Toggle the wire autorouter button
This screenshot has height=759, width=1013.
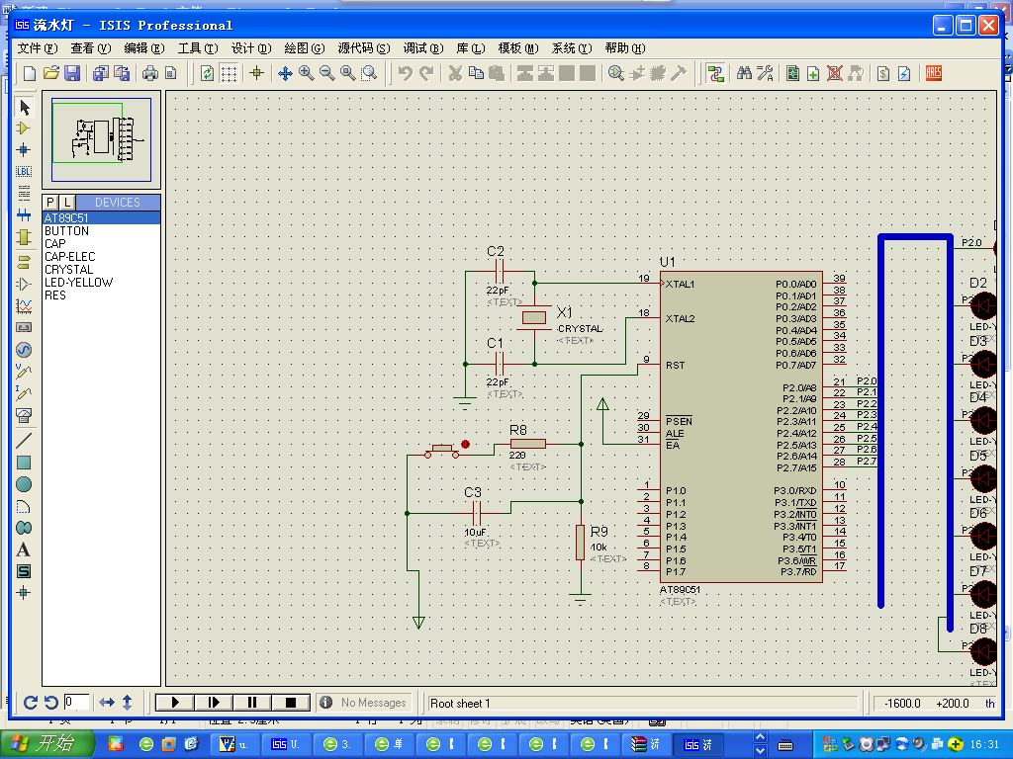[716, 73]
